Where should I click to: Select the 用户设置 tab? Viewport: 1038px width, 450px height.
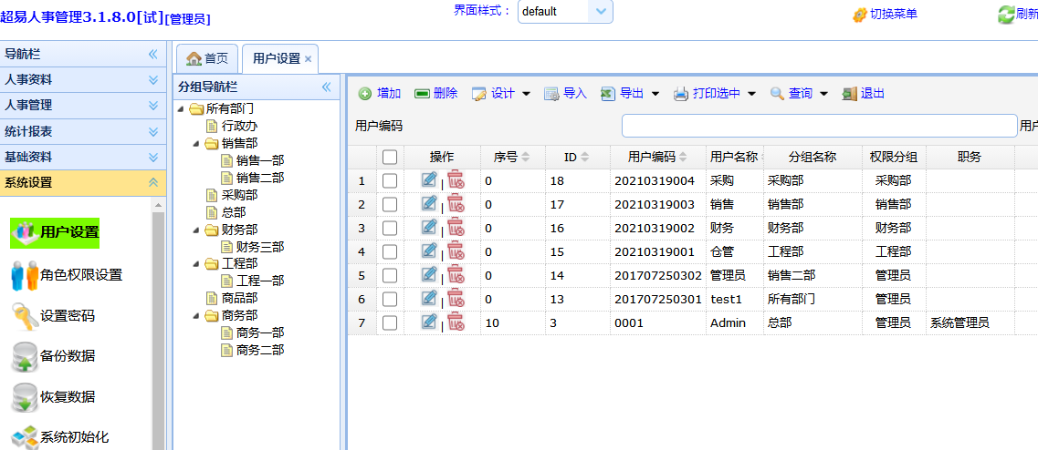(x=276, y=58)
